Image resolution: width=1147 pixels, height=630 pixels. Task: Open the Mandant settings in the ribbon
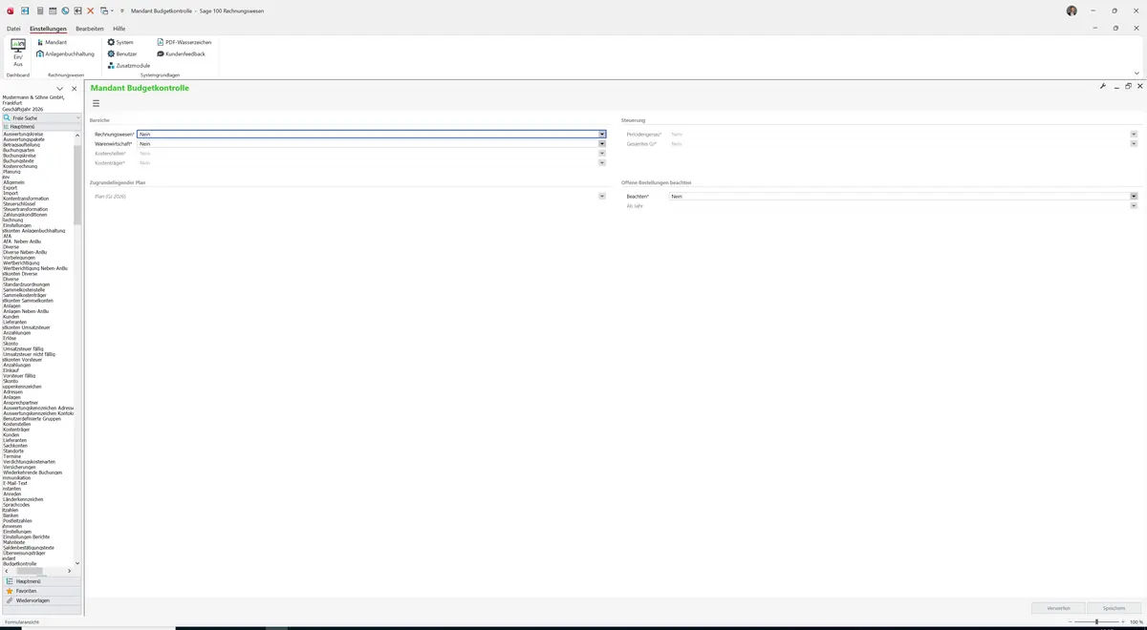point(52,42)
